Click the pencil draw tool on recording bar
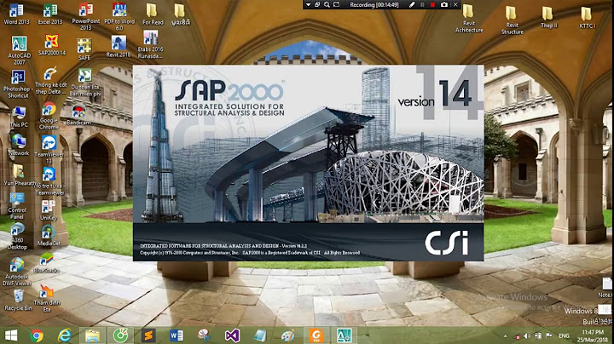 412,5
